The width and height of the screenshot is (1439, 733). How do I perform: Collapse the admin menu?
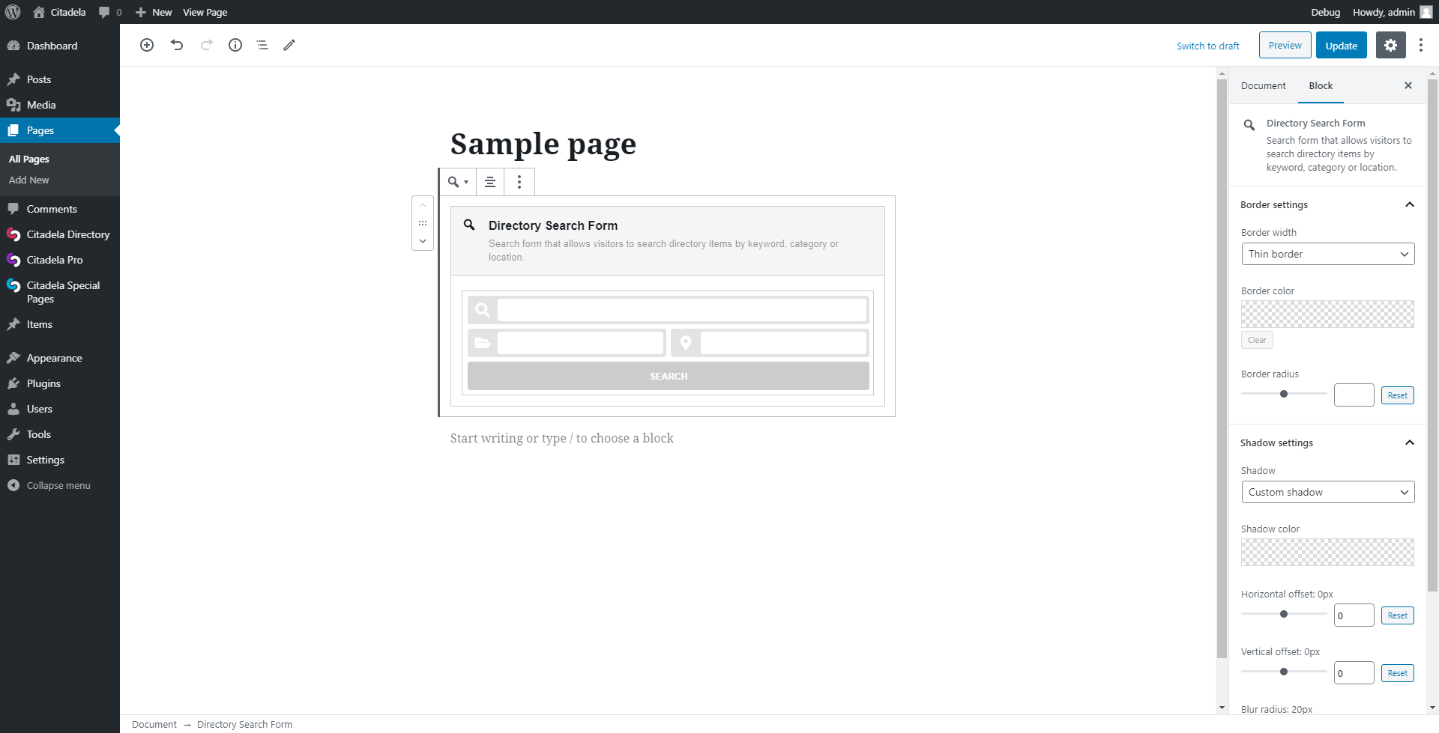coord(60,485)
